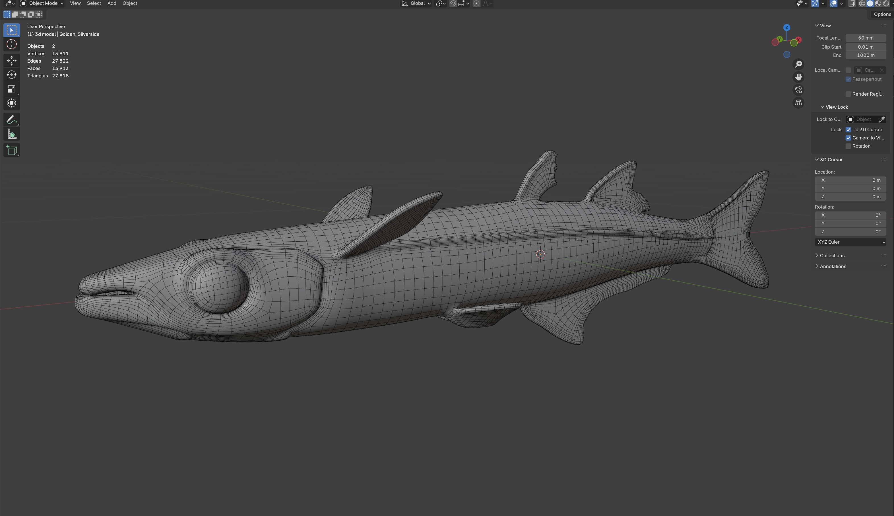
Task: Uncheck Lock To 3D Cursor
Action: coord(848,130)
